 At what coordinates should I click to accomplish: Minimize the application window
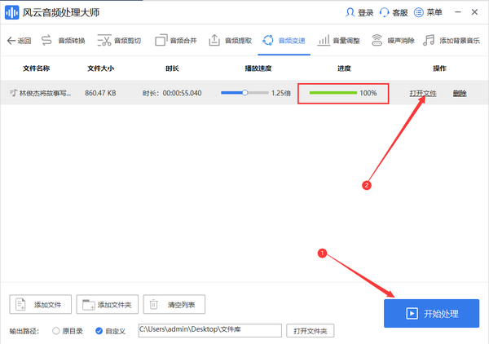click(x=458, y=12)
